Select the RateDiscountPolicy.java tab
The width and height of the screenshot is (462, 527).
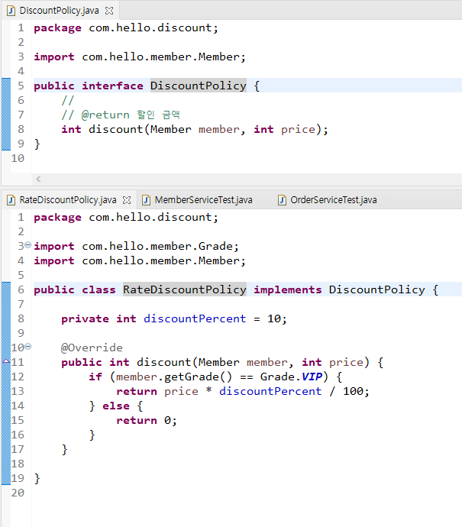pyautogui.click(x=68, y=200)
